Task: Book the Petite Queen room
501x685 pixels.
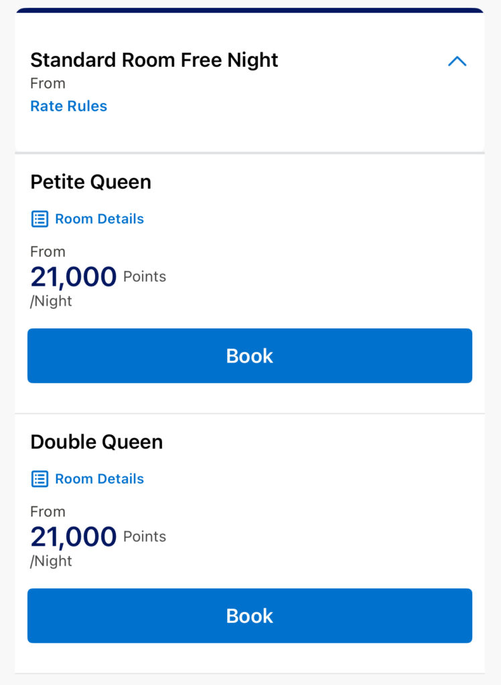Action: click(x=249, y=356)
